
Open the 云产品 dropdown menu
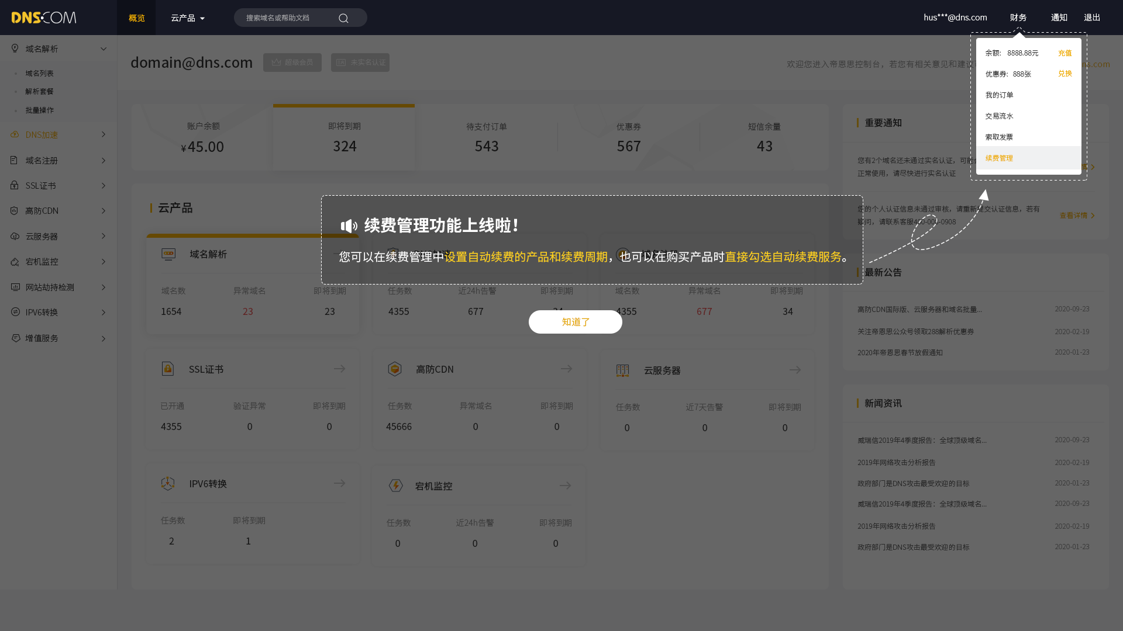pos(188,18)
